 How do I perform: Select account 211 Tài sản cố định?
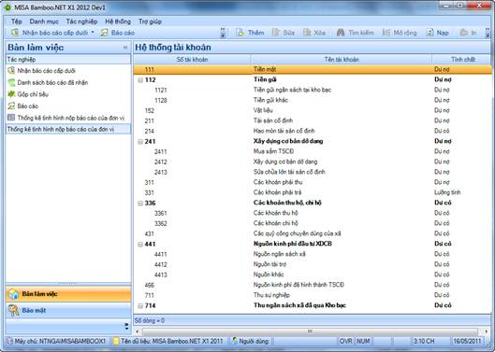pos(313,120)
